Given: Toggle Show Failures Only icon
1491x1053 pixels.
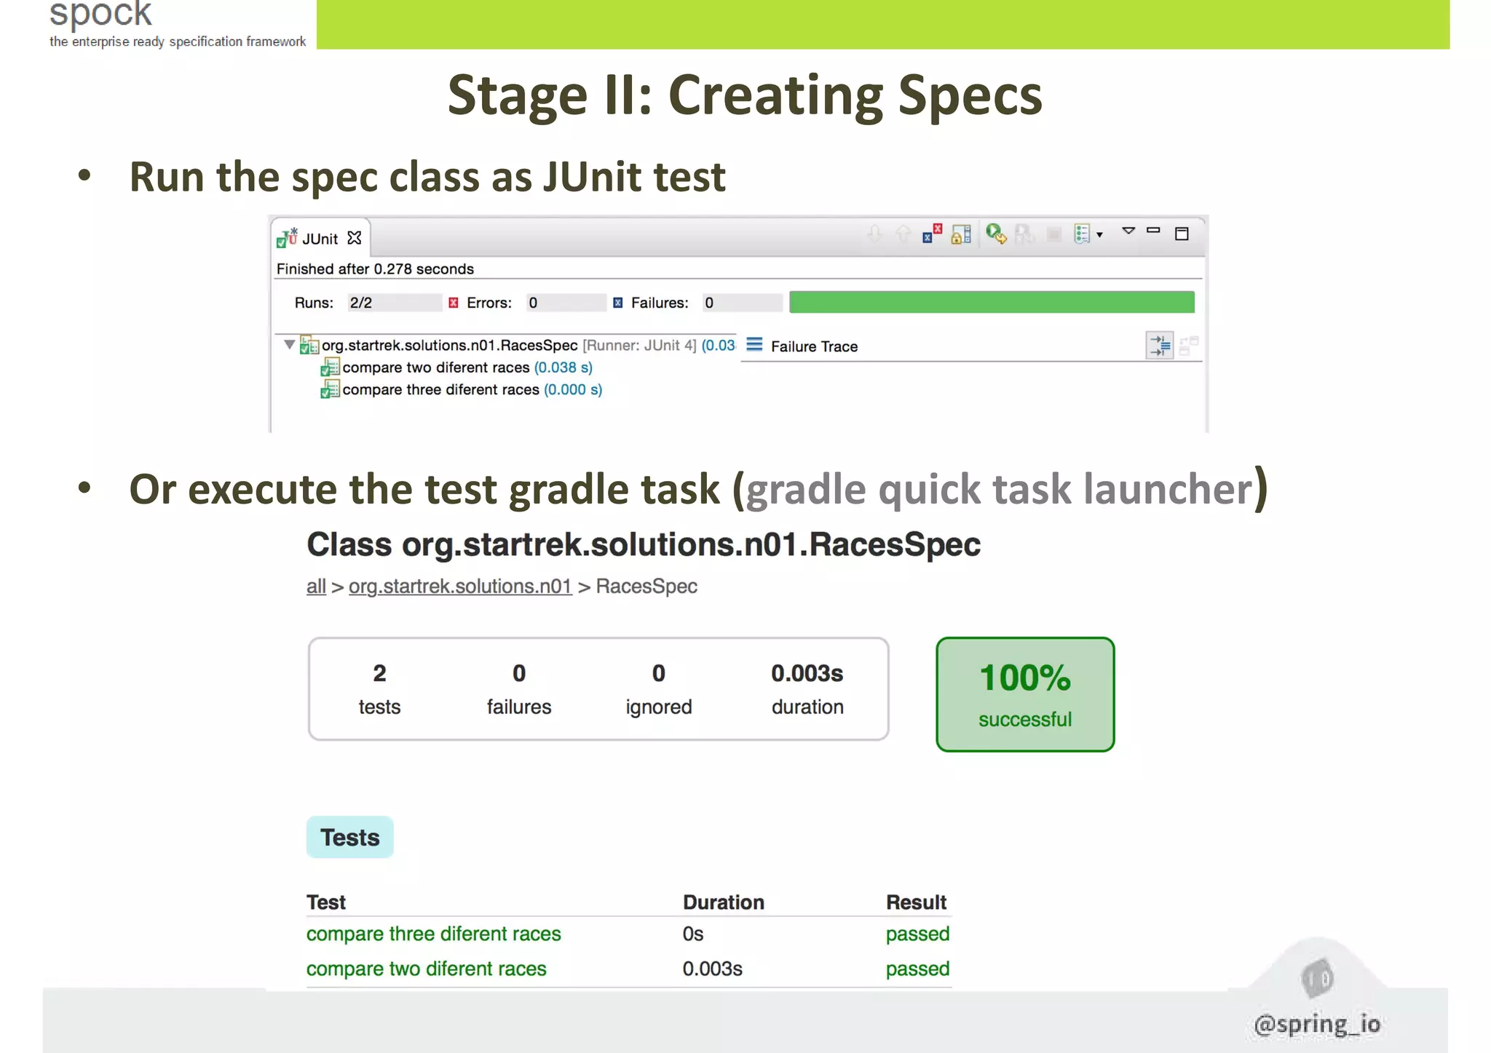Looking at the screenshot, I should coord(932,234).
